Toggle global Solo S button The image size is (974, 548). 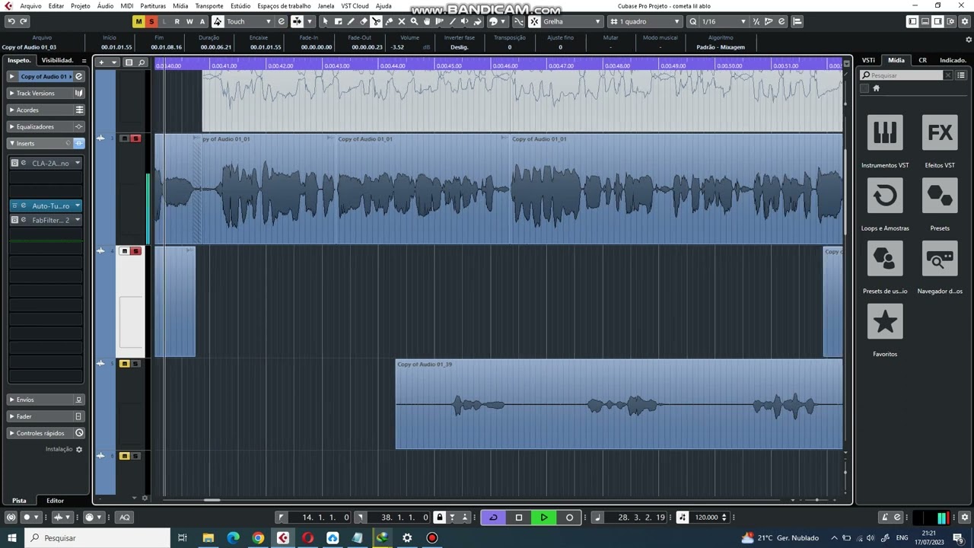(151, 21)
